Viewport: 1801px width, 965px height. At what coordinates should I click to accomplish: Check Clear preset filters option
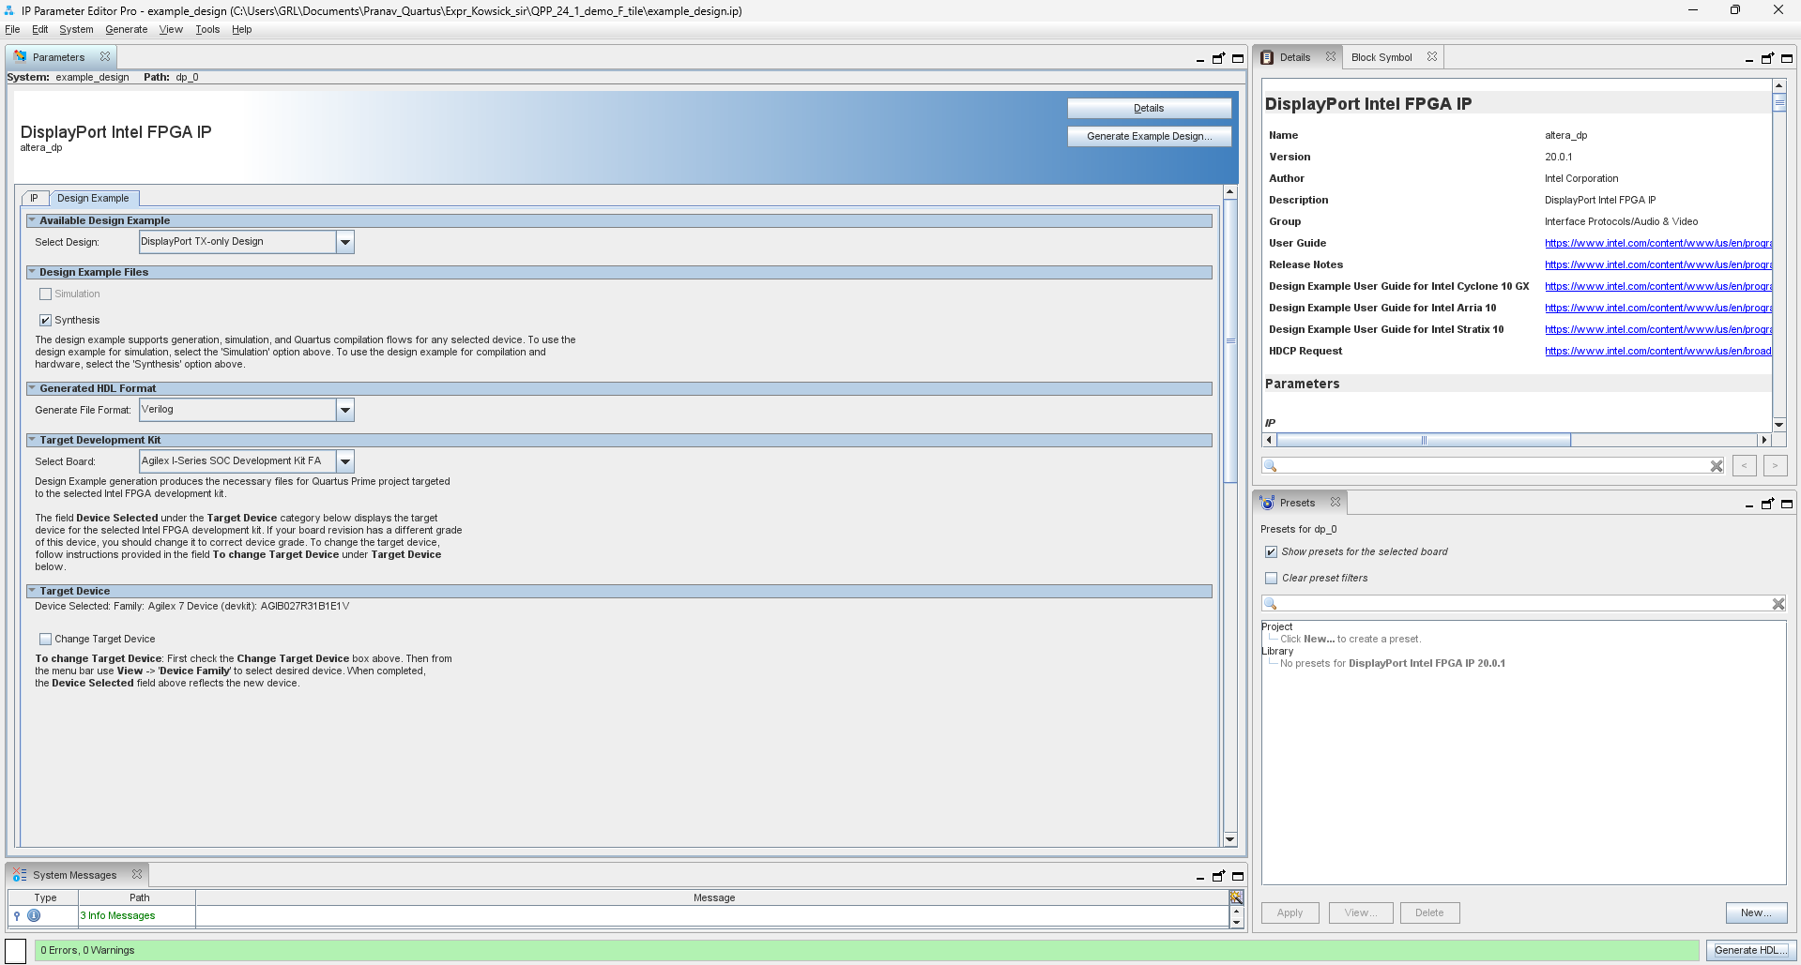point(1271,579)
